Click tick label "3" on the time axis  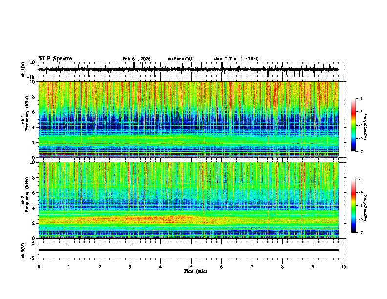pos(130,267)
